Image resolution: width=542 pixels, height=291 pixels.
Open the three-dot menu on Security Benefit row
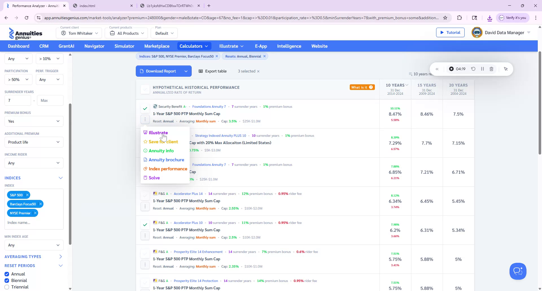[145, 119]
